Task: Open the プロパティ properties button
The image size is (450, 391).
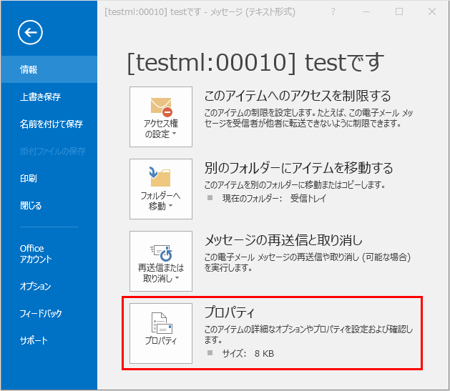Action: pos(161,333)
